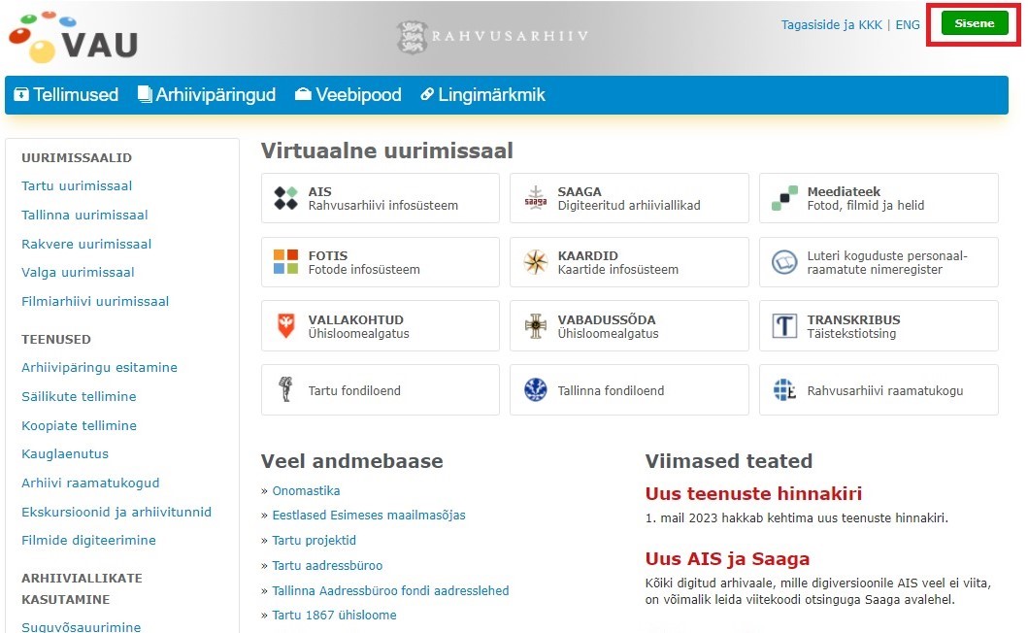
Task: Open Meediateek squares icon
Action: click(784, 198)
